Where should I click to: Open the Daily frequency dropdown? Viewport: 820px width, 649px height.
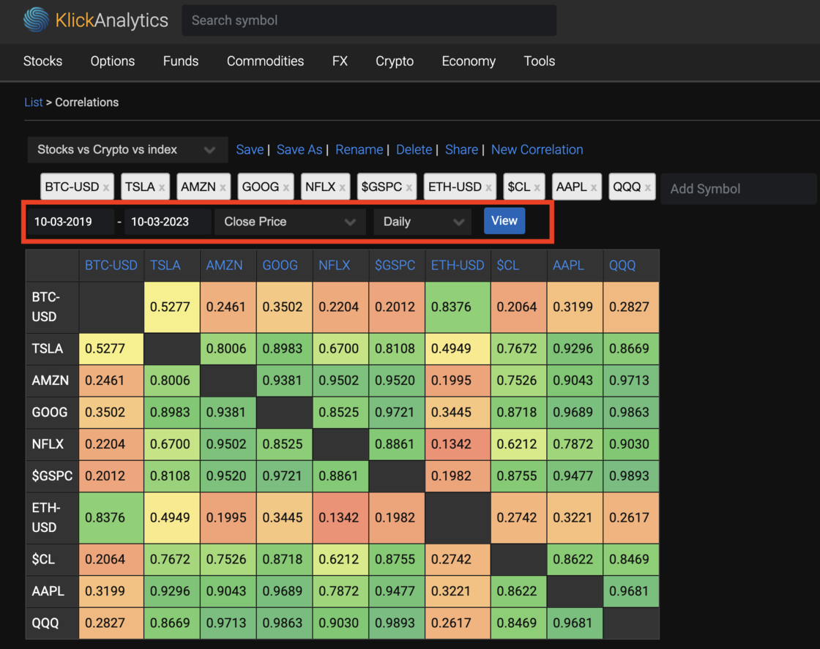point(422,222)
